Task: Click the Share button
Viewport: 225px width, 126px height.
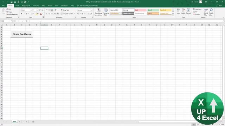Action: click(x=219, y=6)
